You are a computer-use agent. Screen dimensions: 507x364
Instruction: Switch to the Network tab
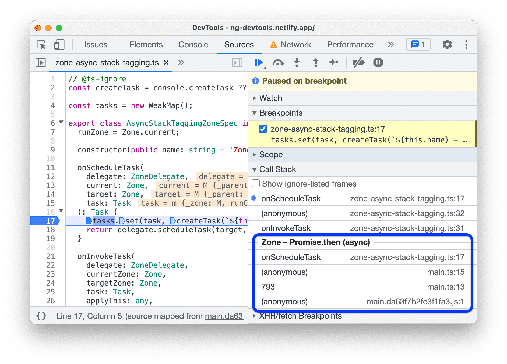click(x=295, y=44)
